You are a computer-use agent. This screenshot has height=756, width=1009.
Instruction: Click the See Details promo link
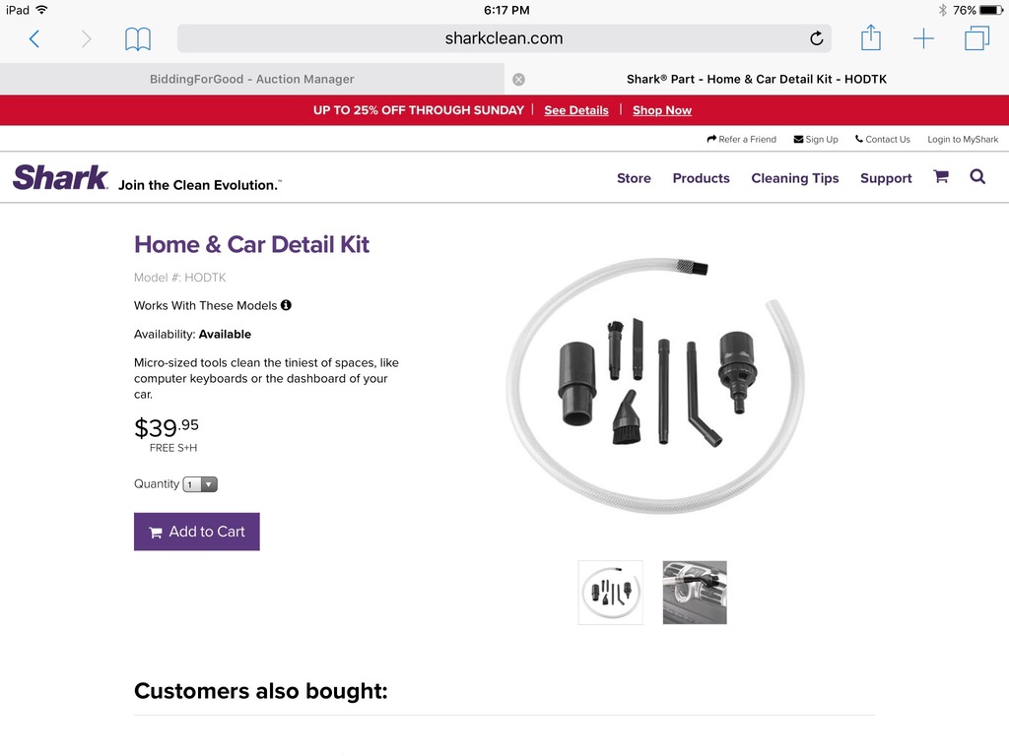click(x=576, y=110)
